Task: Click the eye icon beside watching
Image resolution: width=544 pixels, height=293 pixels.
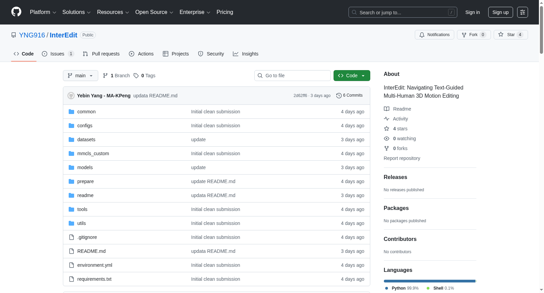Action: coord(387,139)
